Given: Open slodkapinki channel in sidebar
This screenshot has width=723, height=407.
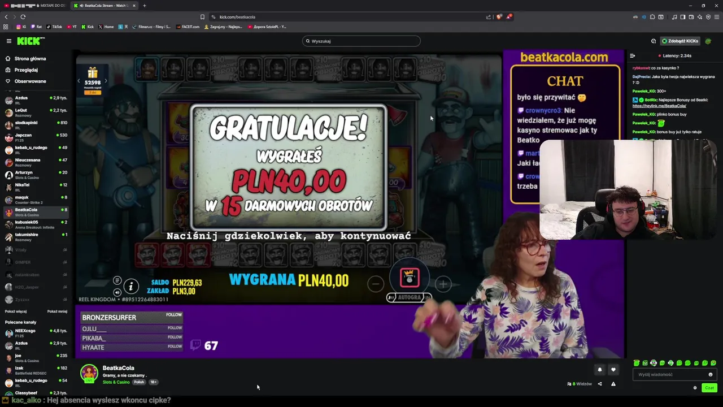Looking at the screenshot, I should [x=35, y=125].
